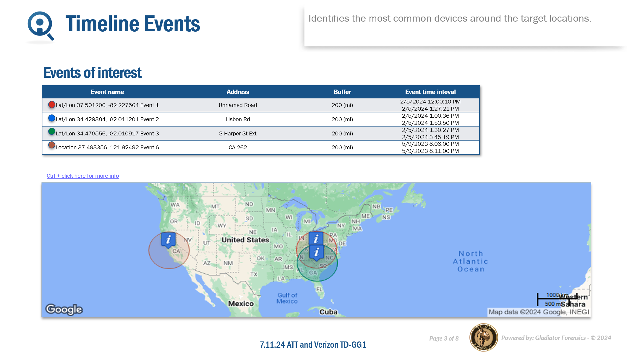
Task: Click the Event time inteval column header
Action: (x=430, y=92)
